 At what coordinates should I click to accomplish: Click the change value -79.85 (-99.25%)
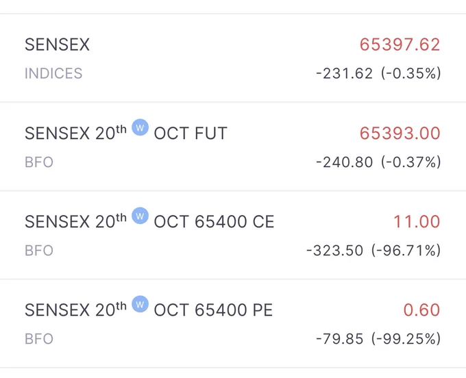(378, 339)
